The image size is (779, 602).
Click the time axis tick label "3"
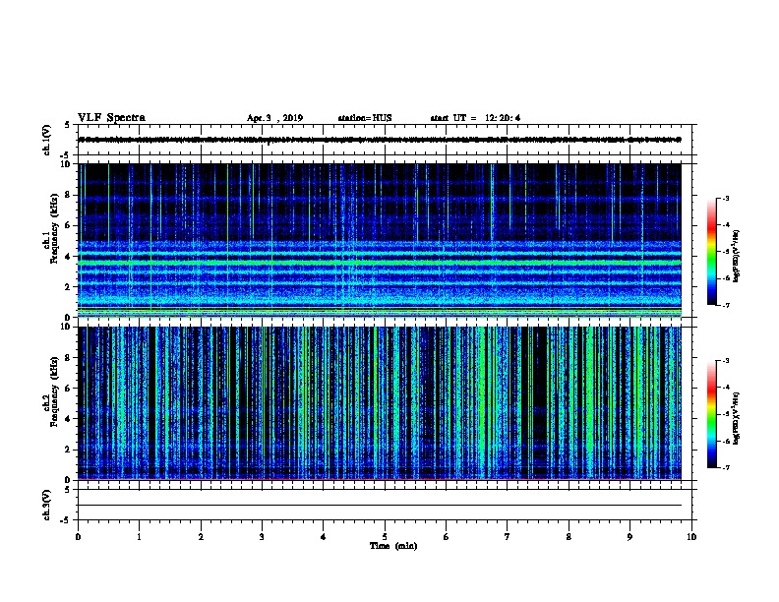coord(262,537)
